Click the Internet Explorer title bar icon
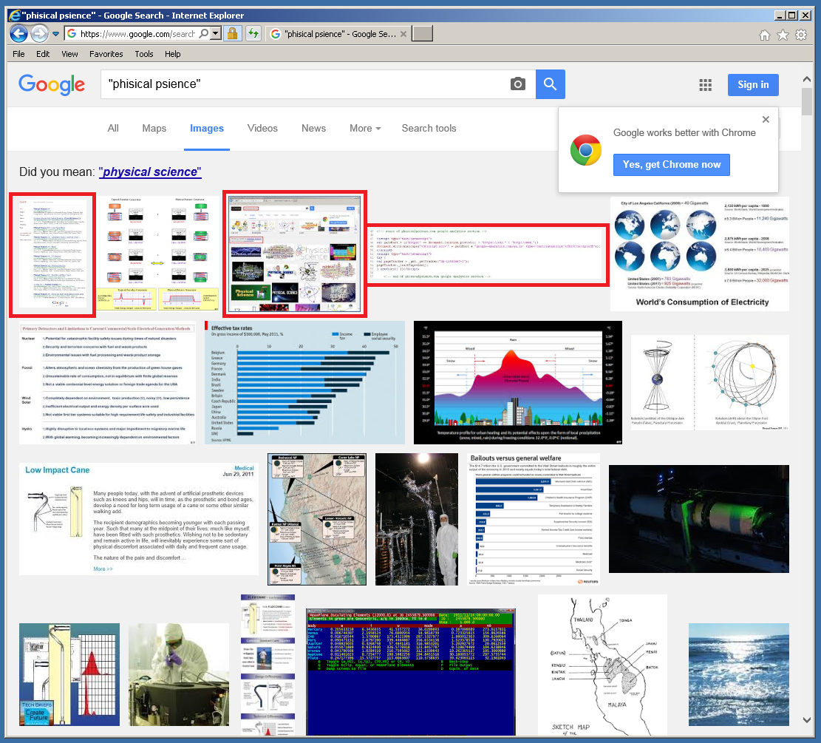 click(14, 16)
